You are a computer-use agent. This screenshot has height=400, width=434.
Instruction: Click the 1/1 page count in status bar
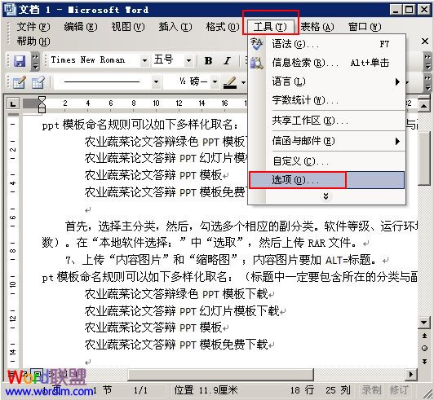pos(140,390)
